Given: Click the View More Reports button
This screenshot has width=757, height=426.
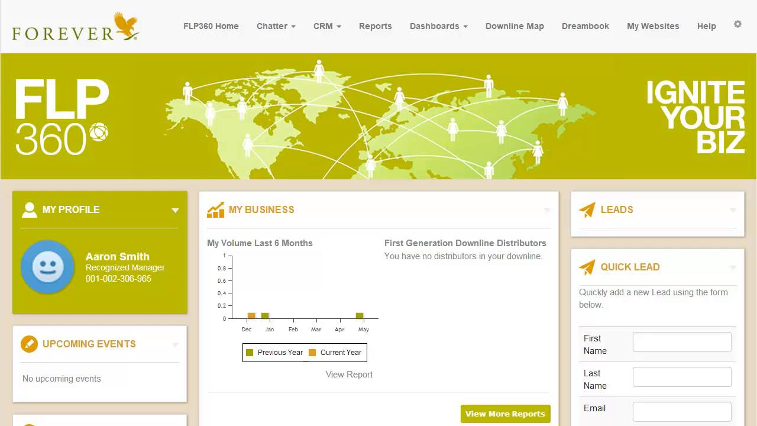Looking at the screenshot, I should [x=506, y=414].
